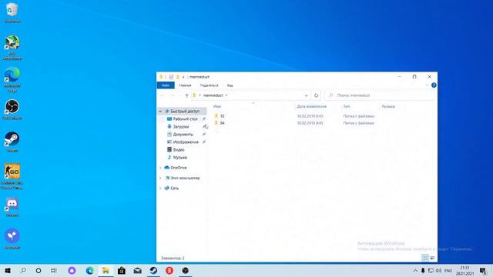Select Discord desktop icon
Viewport: 493px width, 277px height.
coord(12,207)
